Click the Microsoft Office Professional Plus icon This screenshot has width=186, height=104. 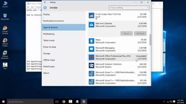[92, 57]
